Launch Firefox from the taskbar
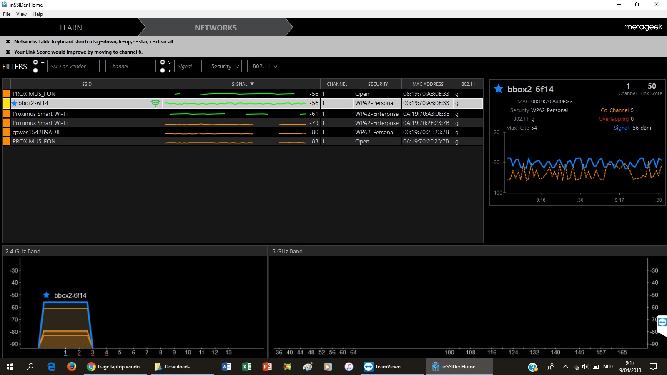The height and width of the screenshot is (375, 667). [72, 367]
